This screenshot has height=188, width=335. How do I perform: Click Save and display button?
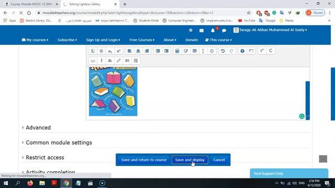point(189,160)
